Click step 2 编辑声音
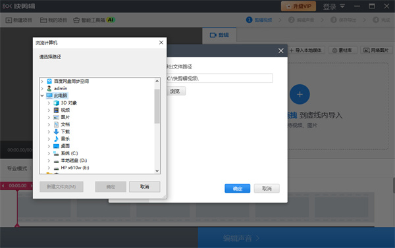The height and width of the screenshot is (248, 395). click(x=301, y=20)
